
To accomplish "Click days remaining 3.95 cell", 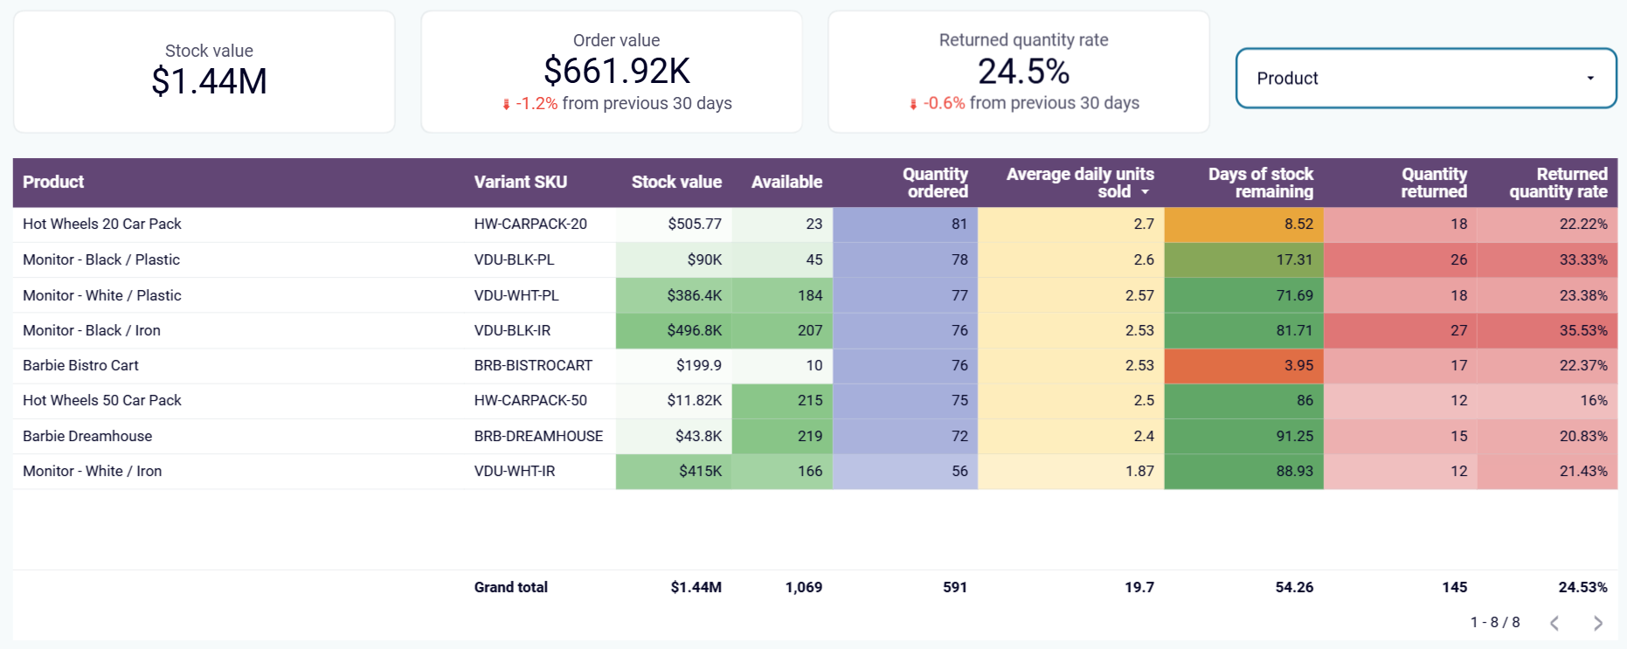I will coord(1244,365).
